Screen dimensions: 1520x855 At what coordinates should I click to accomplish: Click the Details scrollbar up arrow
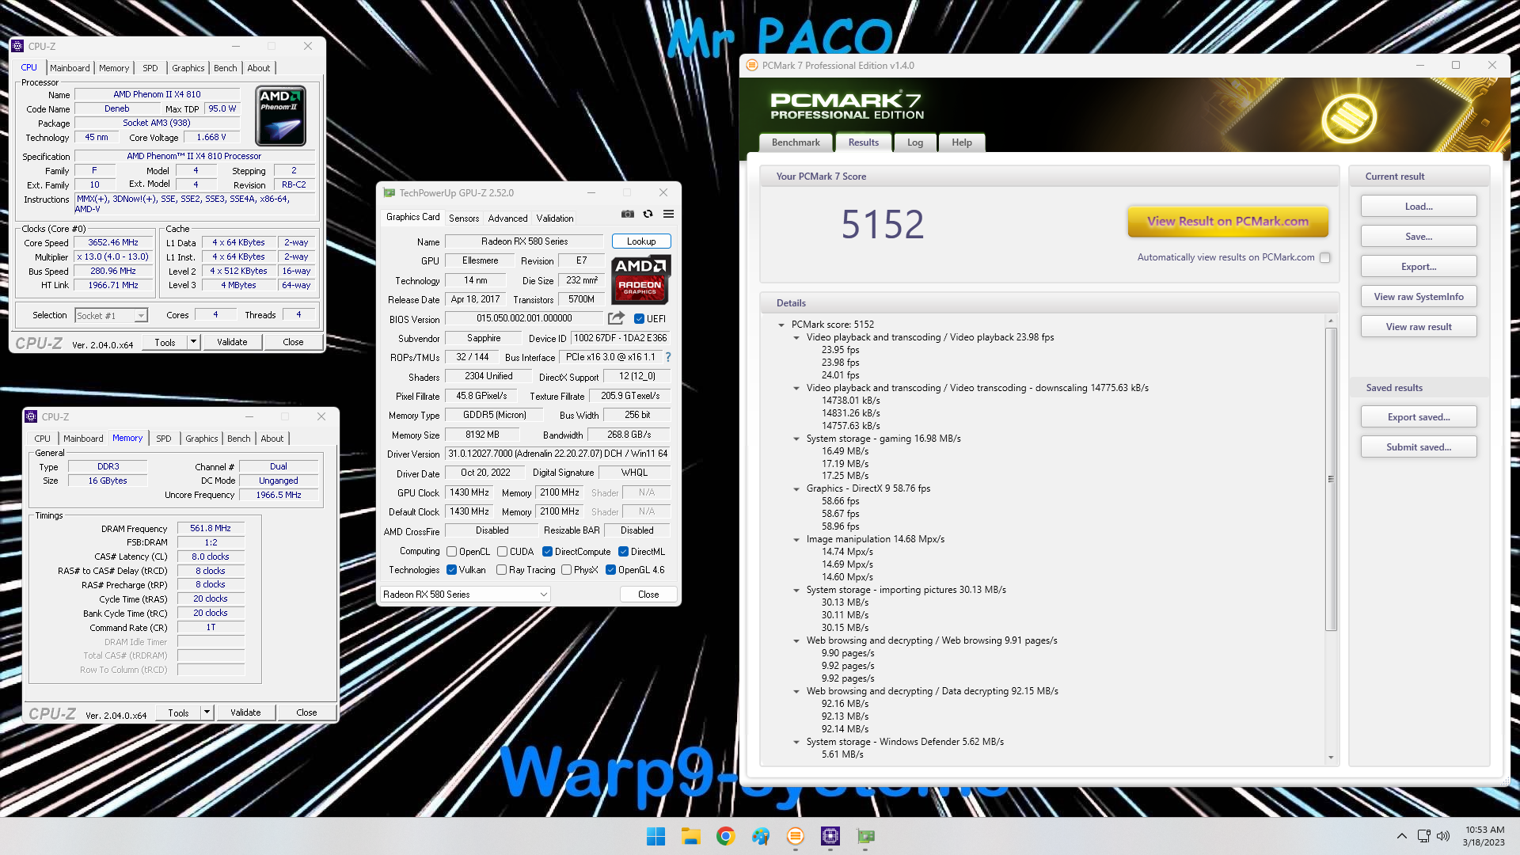tap(1331, 321)
